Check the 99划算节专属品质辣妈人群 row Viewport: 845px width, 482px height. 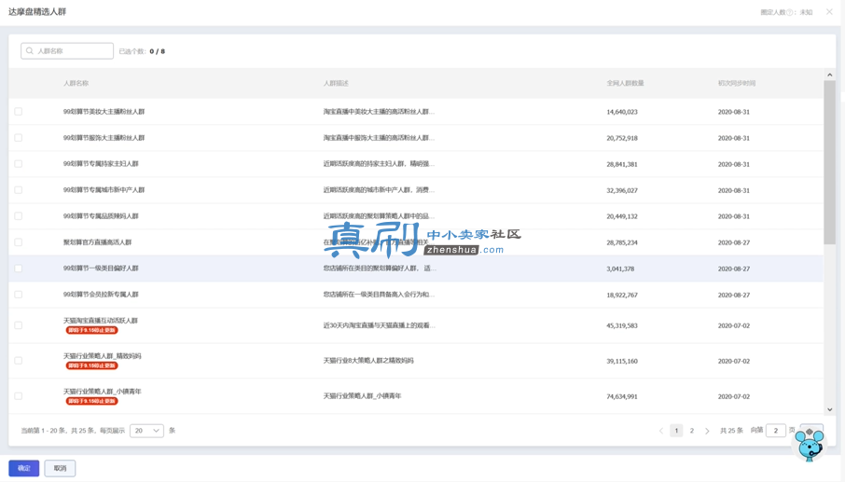(19, 216)
